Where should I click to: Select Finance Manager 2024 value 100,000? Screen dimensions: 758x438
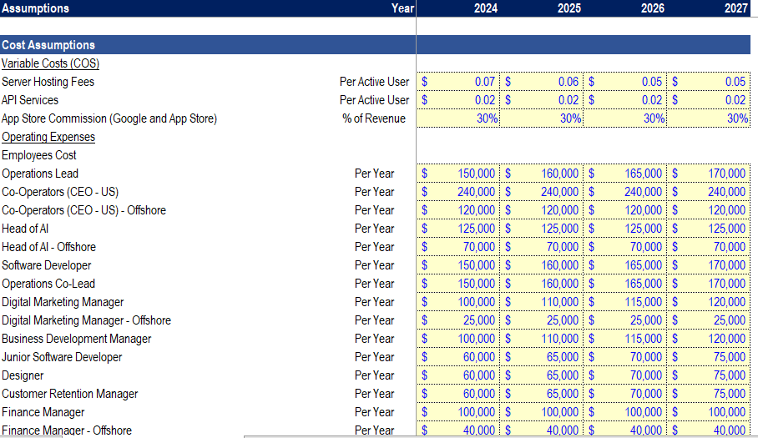pos(457,412)
